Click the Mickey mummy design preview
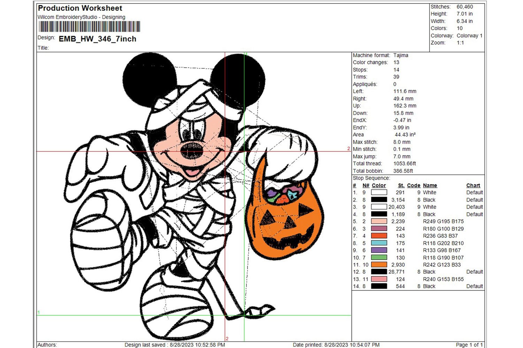The width and height of the screenshot is (523, 348). 194,196
